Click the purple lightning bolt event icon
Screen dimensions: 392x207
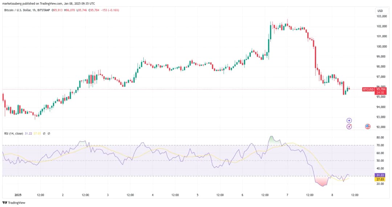349,127
